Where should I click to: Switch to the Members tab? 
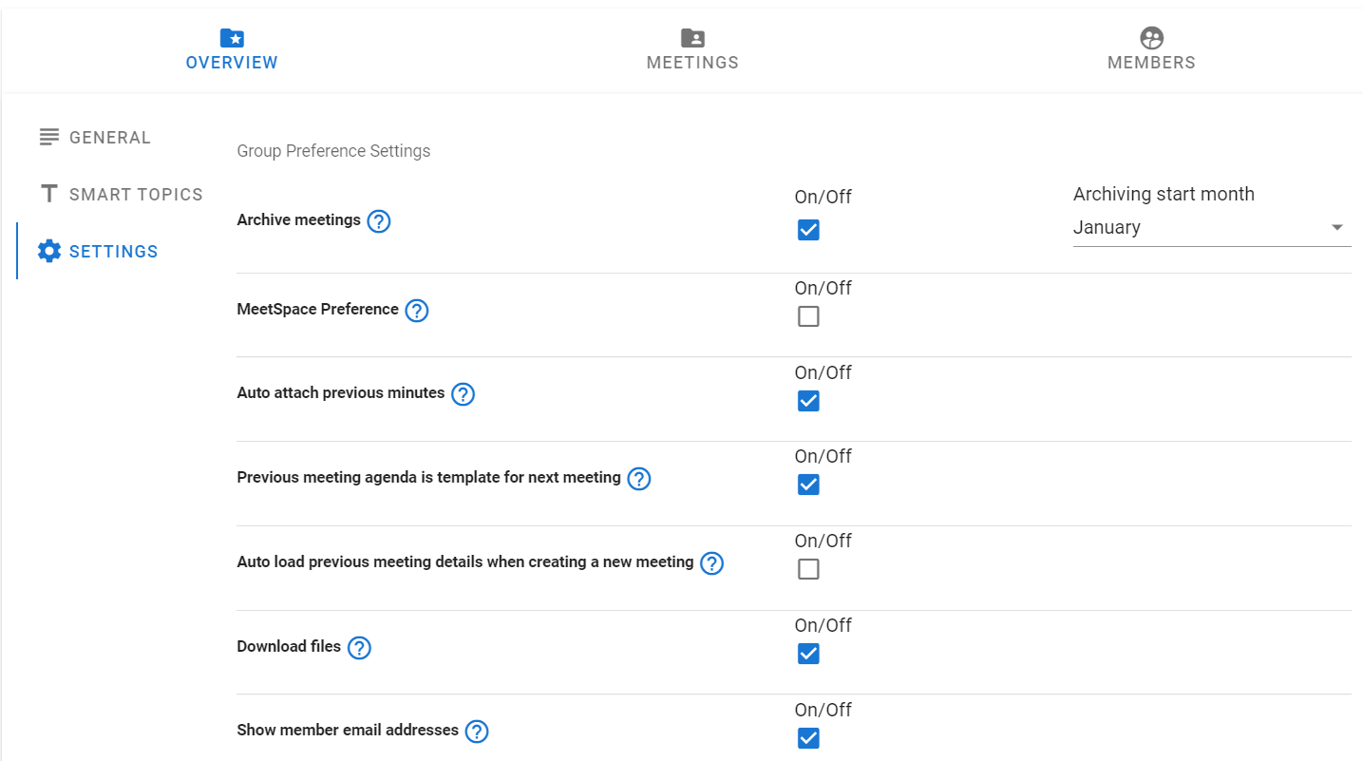(x=1151, y=49)
